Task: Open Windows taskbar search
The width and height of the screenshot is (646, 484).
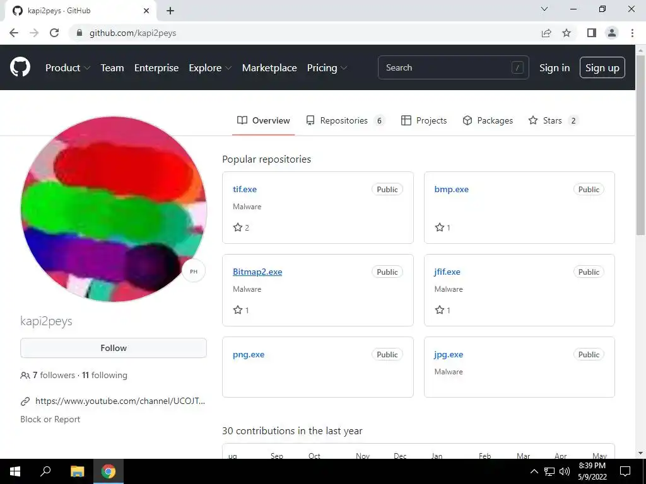Action: pos(45,471)
